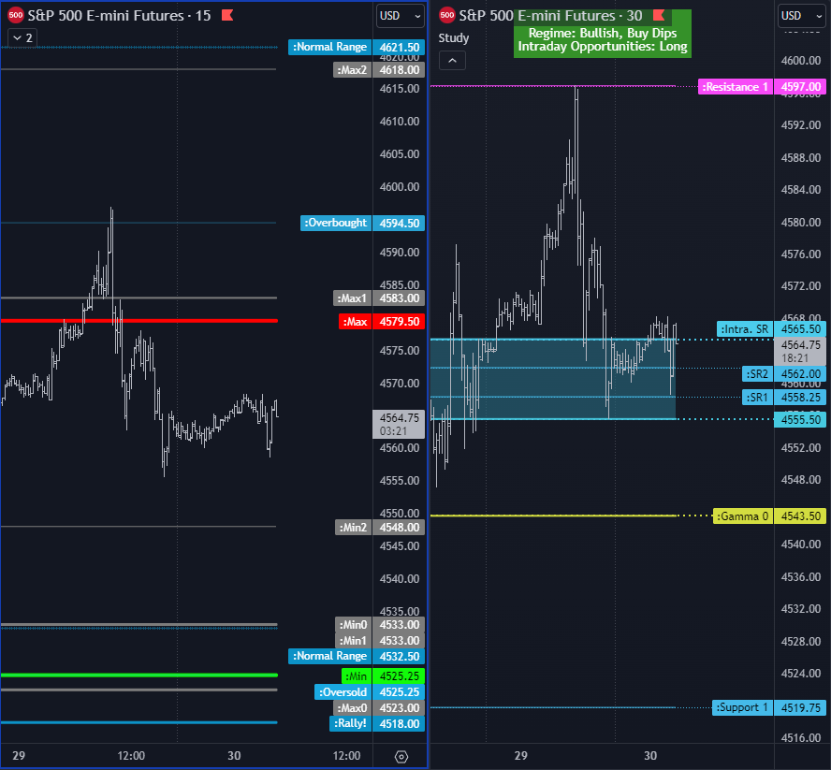Click the blue Rally! horizontal line
Screen dimensions: 831x770
click(x=138, y=722)
